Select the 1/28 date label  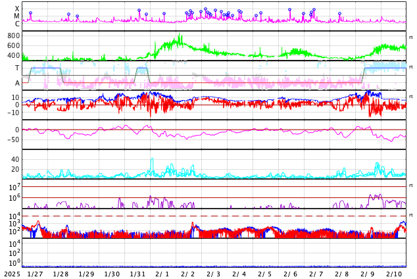point(61,274)
